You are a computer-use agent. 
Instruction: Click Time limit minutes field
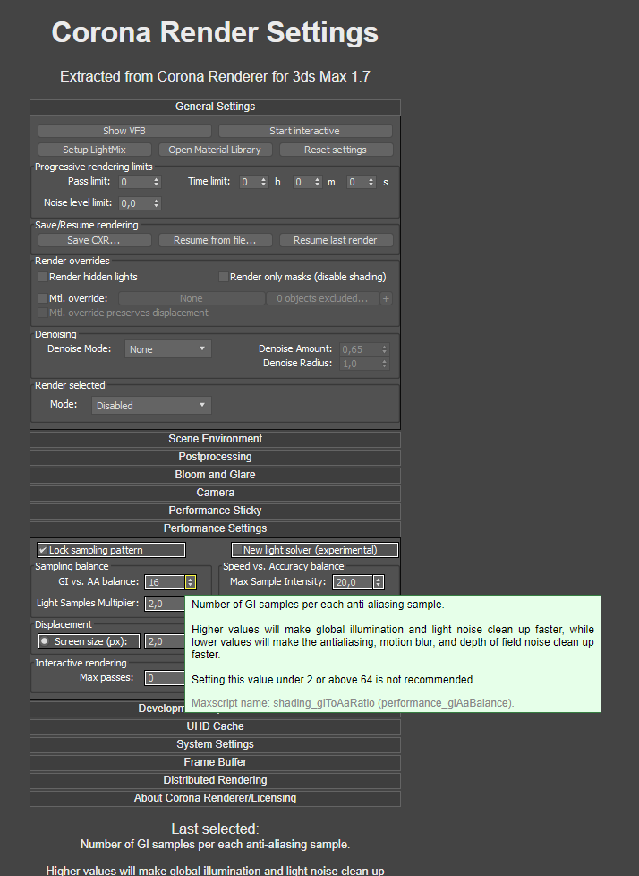coord(303,182)
